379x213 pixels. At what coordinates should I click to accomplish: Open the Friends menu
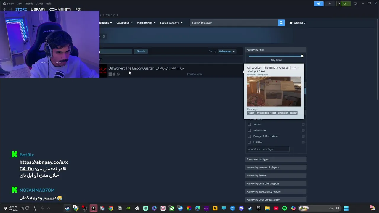click(29, 4)
